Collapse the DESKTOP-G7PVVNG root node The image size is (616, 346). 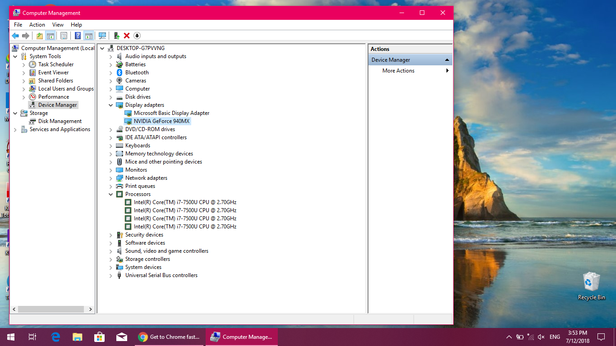click(x=102, y=48)
